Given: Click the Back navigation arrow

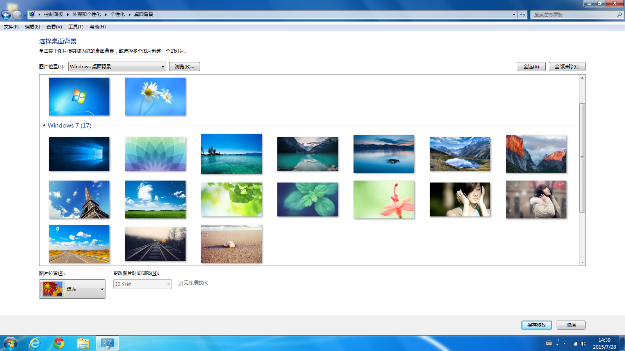Looking at the screenshot, I should click(x=6, y=15).
